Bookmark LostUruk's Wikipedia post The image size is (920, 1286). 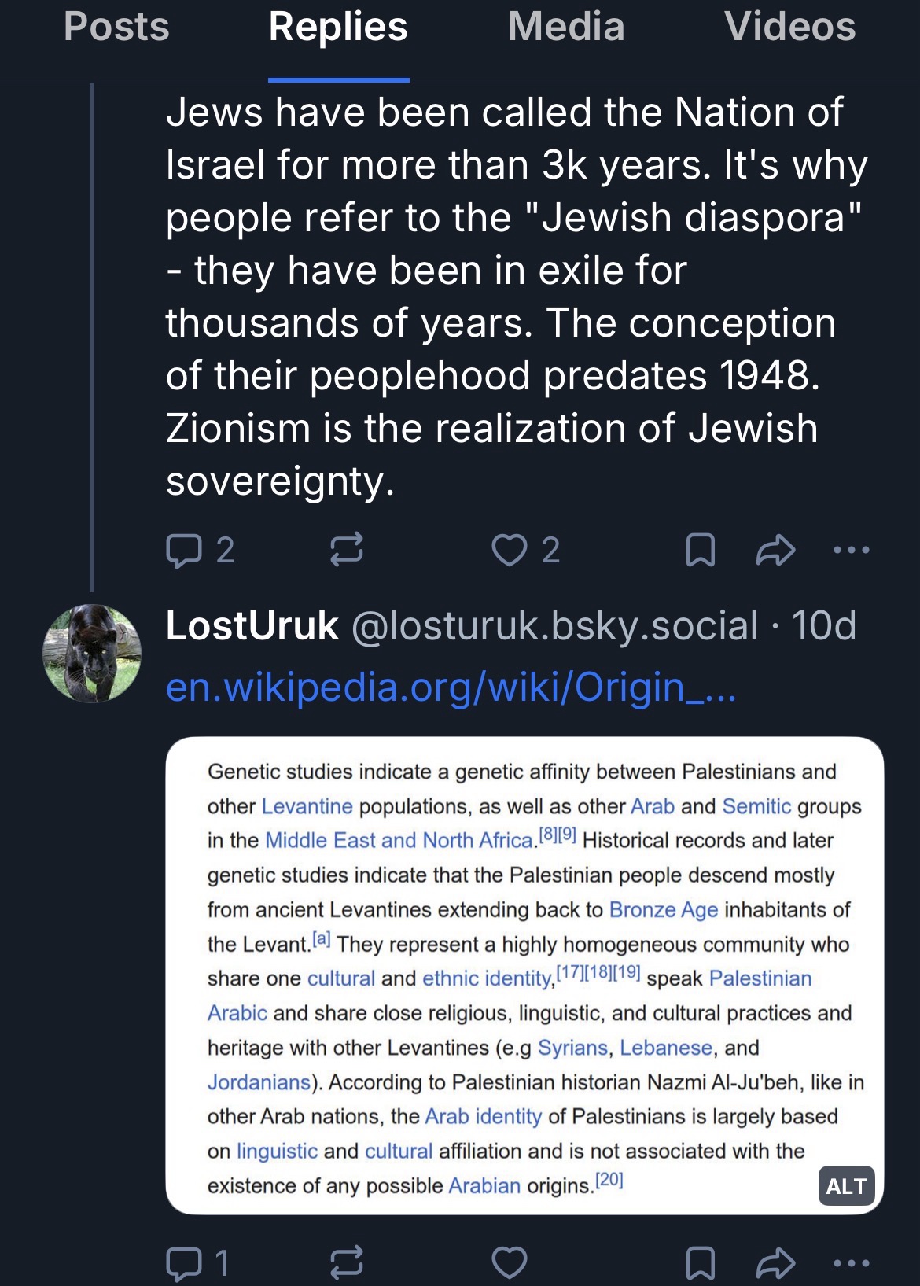[700, 1262]
